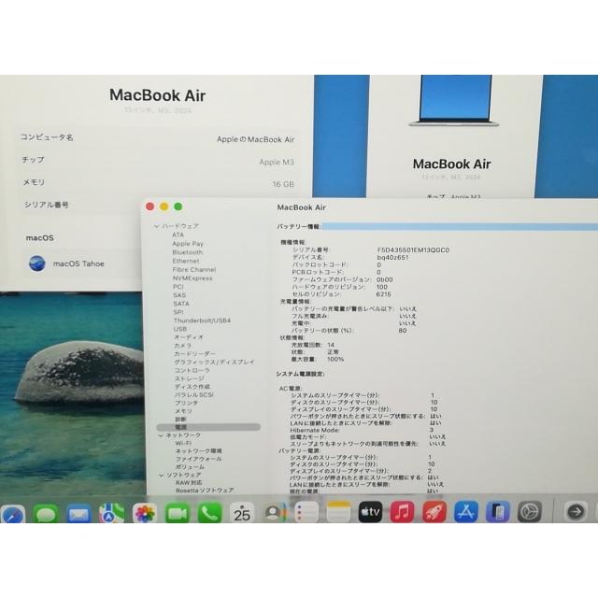Image resolution: width=598 pixels, height=598 pixels.
Task: Select パラレルSCSI in sidebar
Action: pyautogui.click(x=194, y=394)
